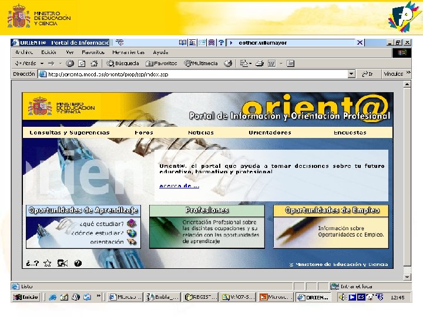Click the volume speaker tray icon
The image size is (423, 317).
point(343,297)
